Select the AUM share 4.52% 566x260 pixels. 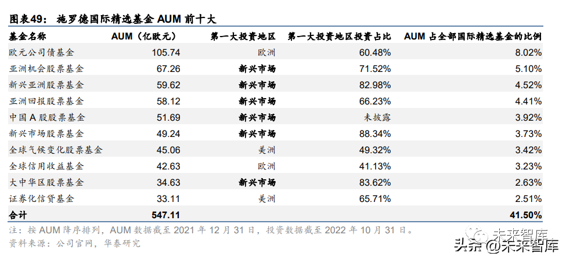pos(528,85)
